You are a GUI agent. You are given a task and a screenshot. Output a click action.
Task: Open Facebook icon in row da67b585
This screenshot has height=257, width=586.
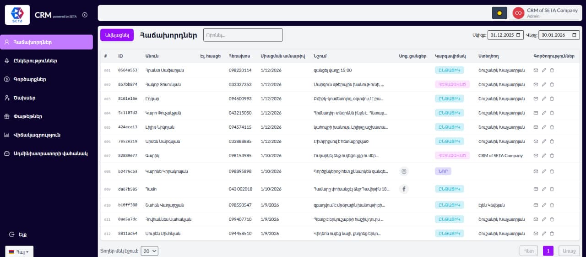[404, 189]
